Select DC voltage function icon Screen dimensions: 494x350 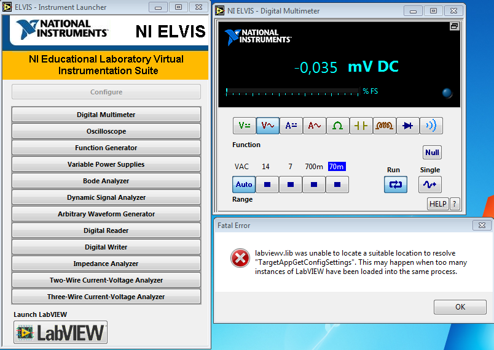pos(244,126)
